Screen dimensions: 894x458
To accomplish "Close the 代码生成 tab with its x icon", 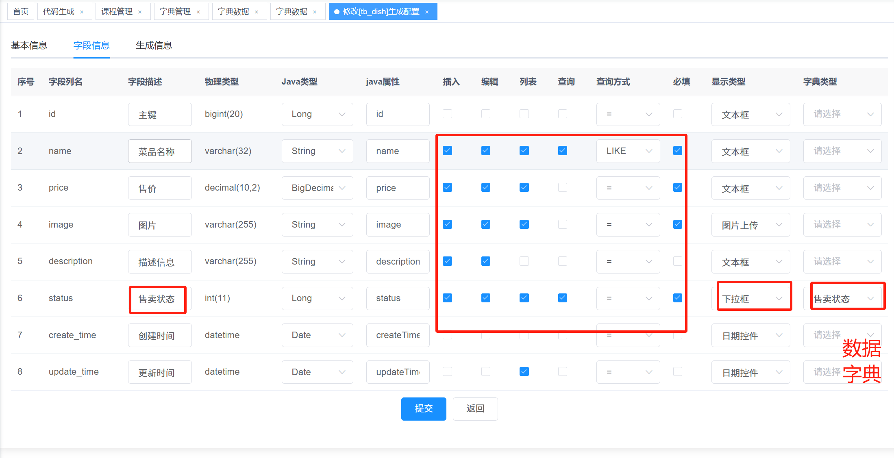I will point(82,12).
